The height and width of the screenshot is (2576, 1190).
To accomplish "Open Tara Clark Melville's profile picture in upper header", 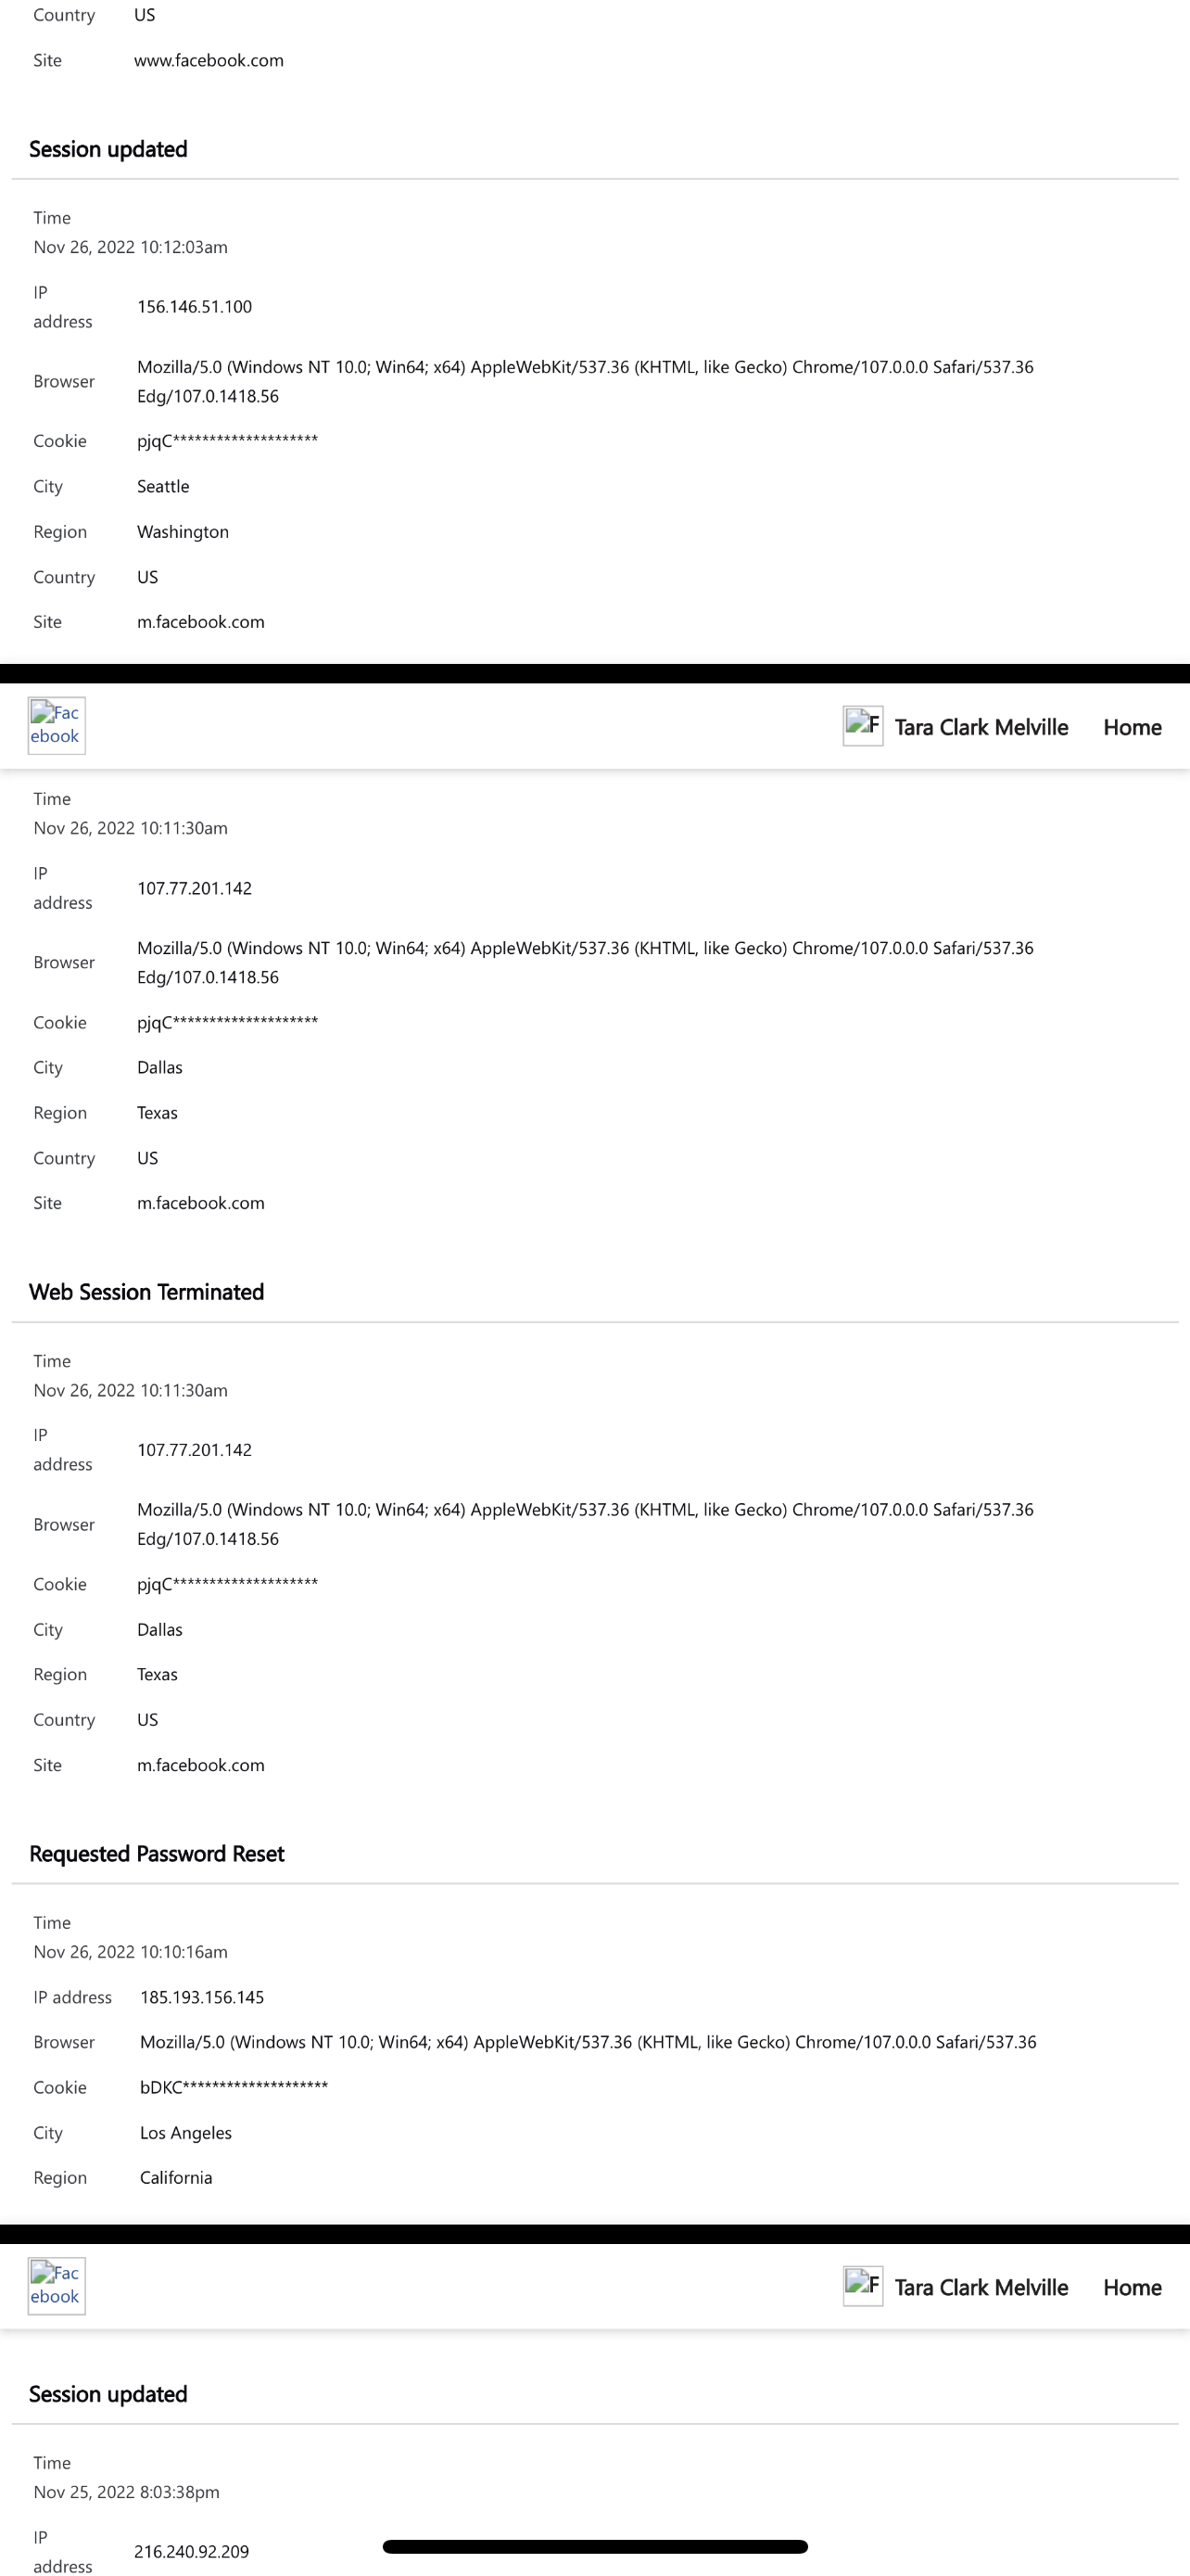I will (x=863, y=727).
